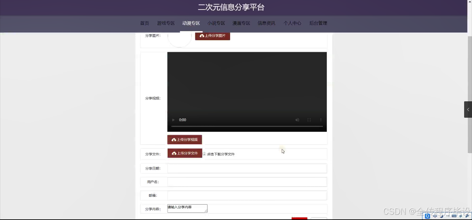Open 漫画专区 navigation item

(x=241, y=23)
